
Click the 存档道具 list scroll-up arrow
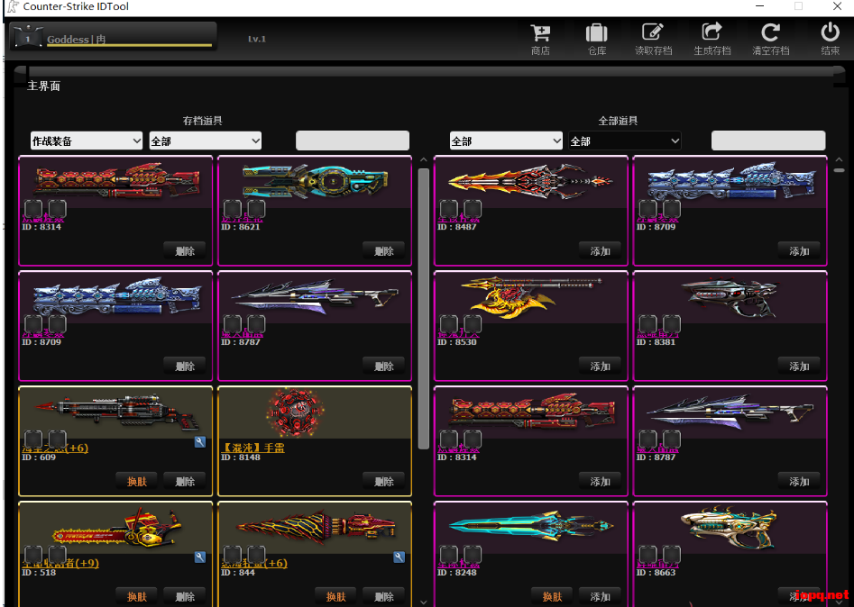[423, 160]
